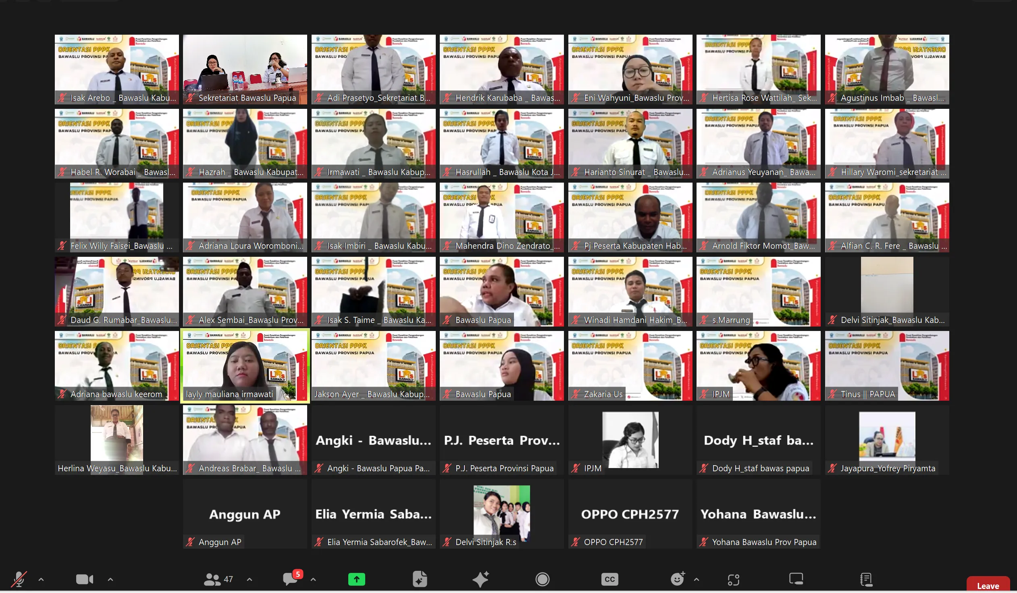Open the Notes icon in toolbar
This screenshot has width=1017, height=593.
pos(866,579)
